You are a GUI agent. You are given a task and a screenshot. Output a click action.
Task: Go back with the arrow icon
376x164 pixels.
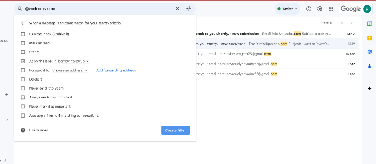point(23,23)
